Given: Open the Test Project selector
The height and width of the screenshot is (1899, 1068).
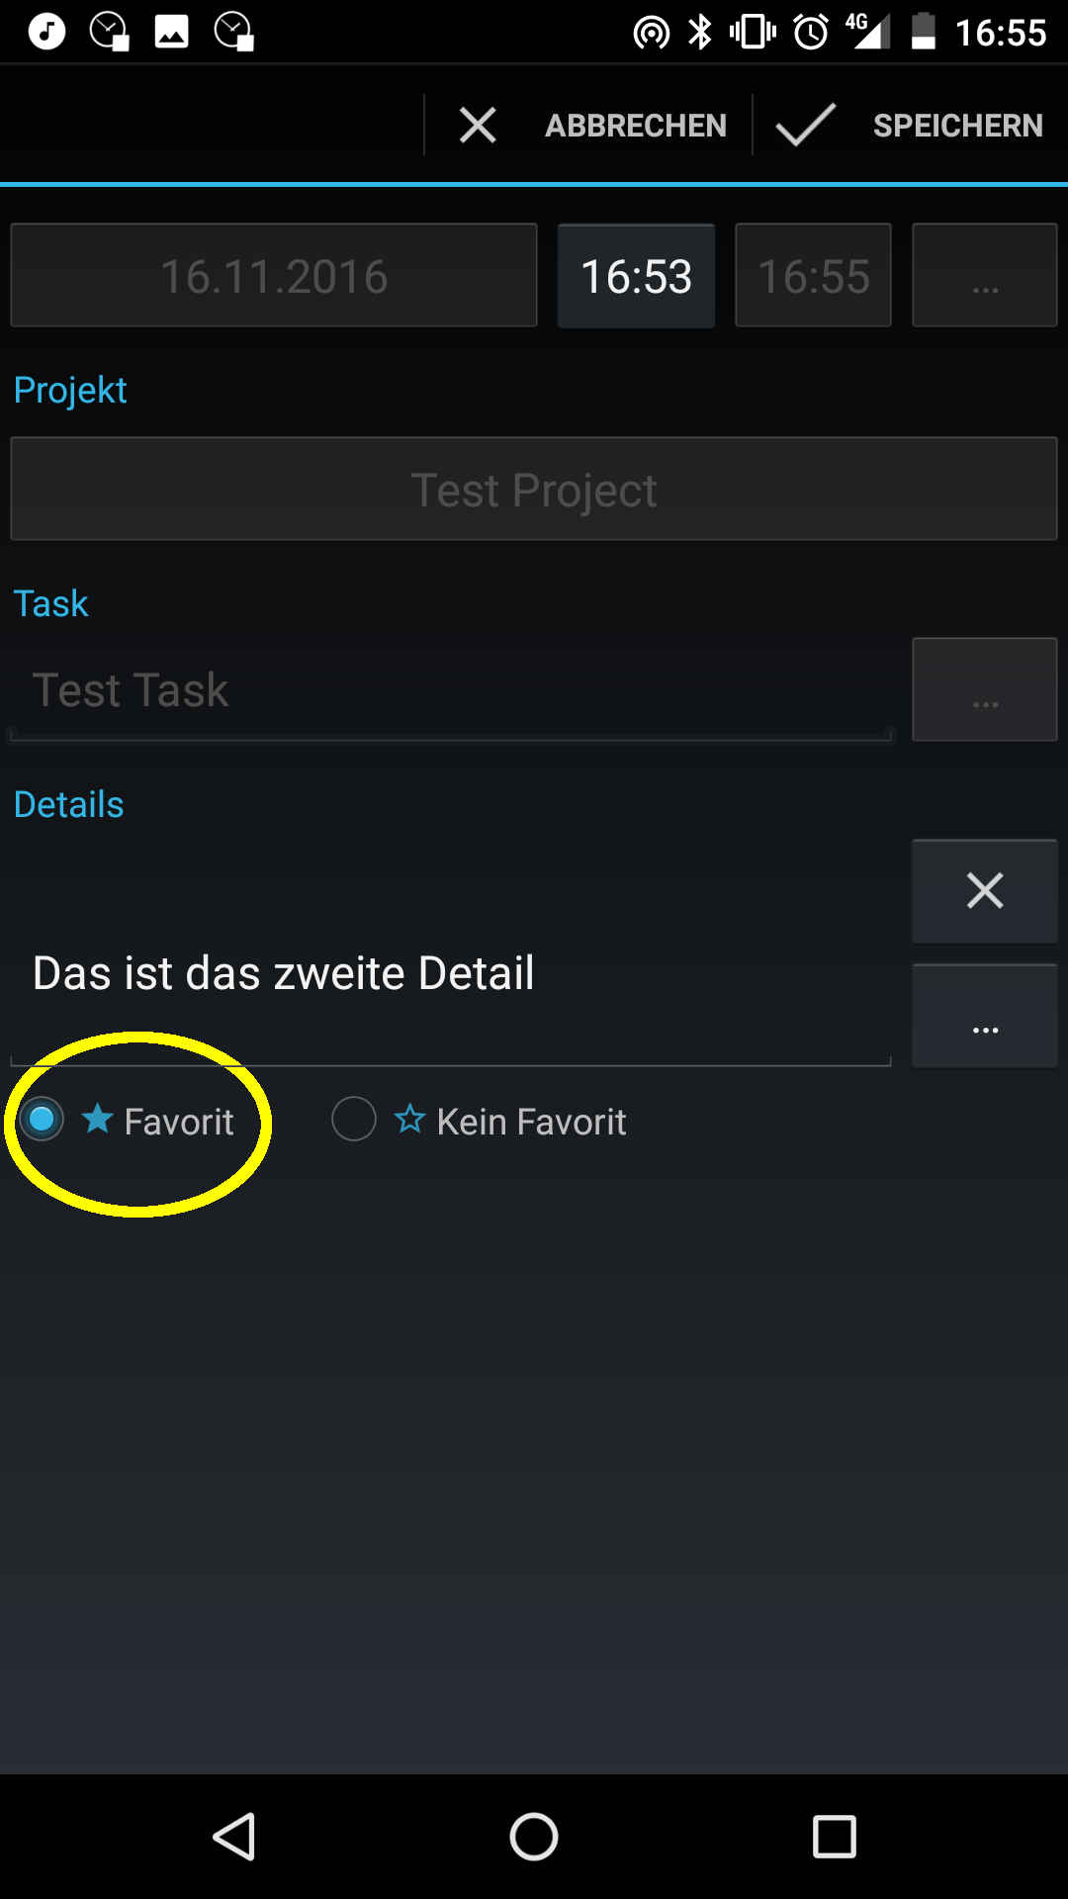Looking at the screenshot, I should [x=534, y=490].
